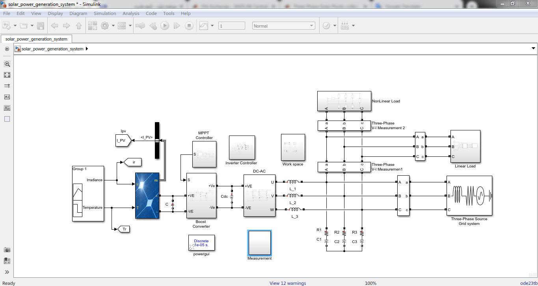This screenshot has width=538, height=286.
Task: Open the Simulation Data Inspector dropdown arrow
Action: tap(212, 26)
